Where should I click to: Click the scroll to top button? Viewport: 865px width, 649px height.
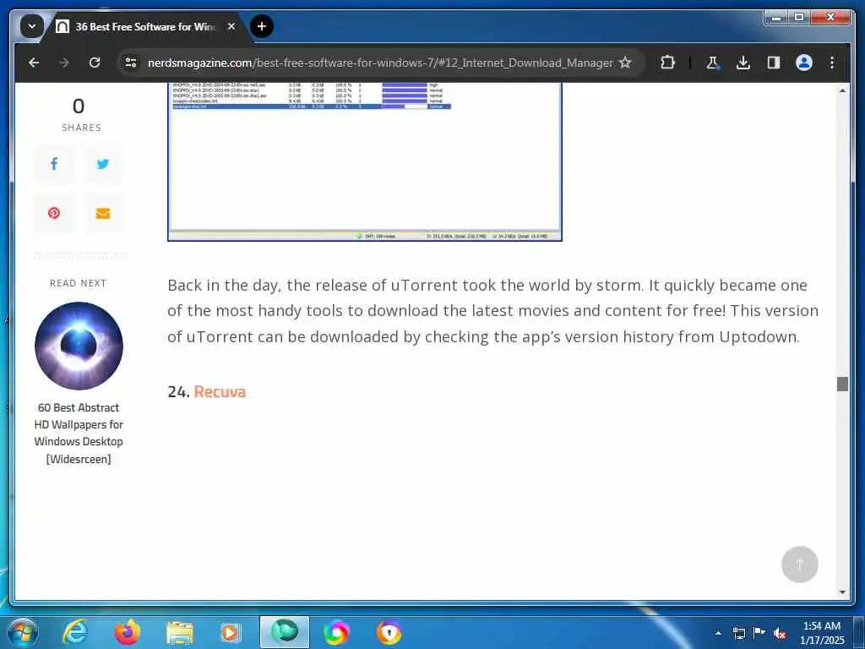pyautogui.click(x=799, y=564)
